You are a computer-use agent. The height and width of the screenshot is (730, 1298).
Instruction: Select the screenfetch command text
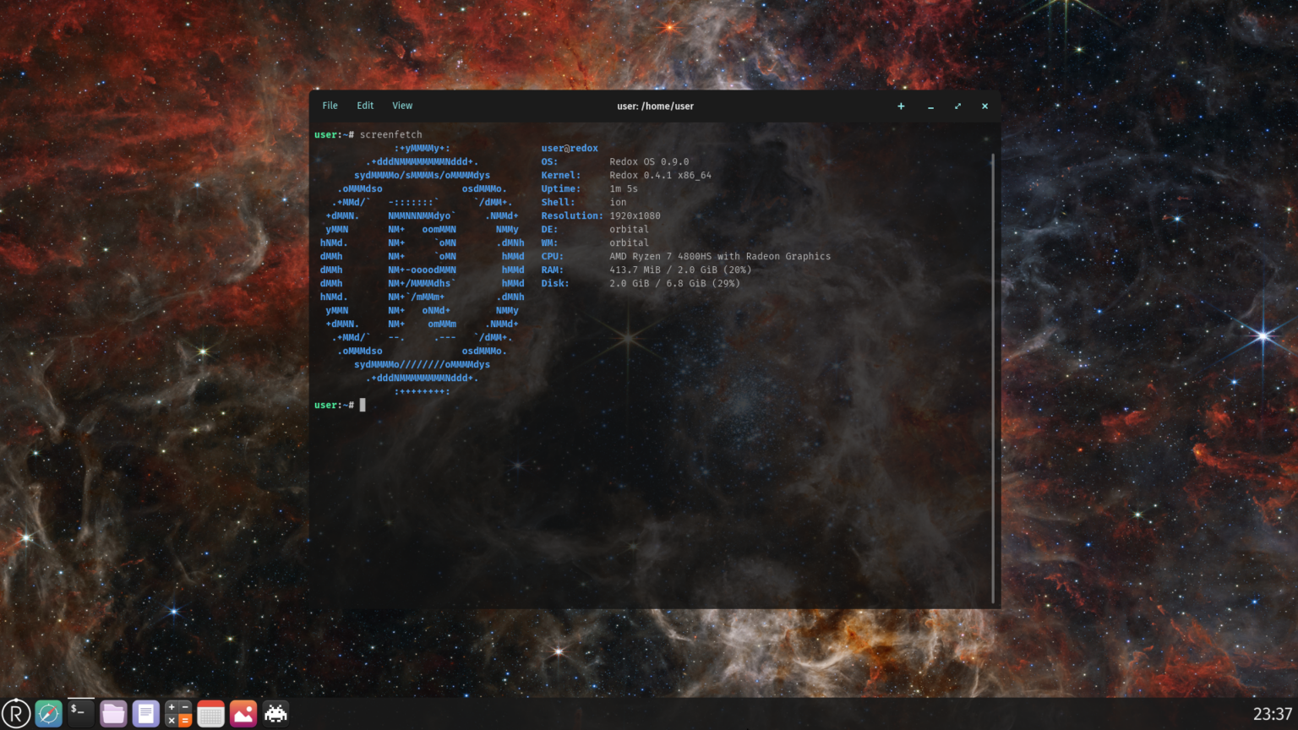[391, 134]
